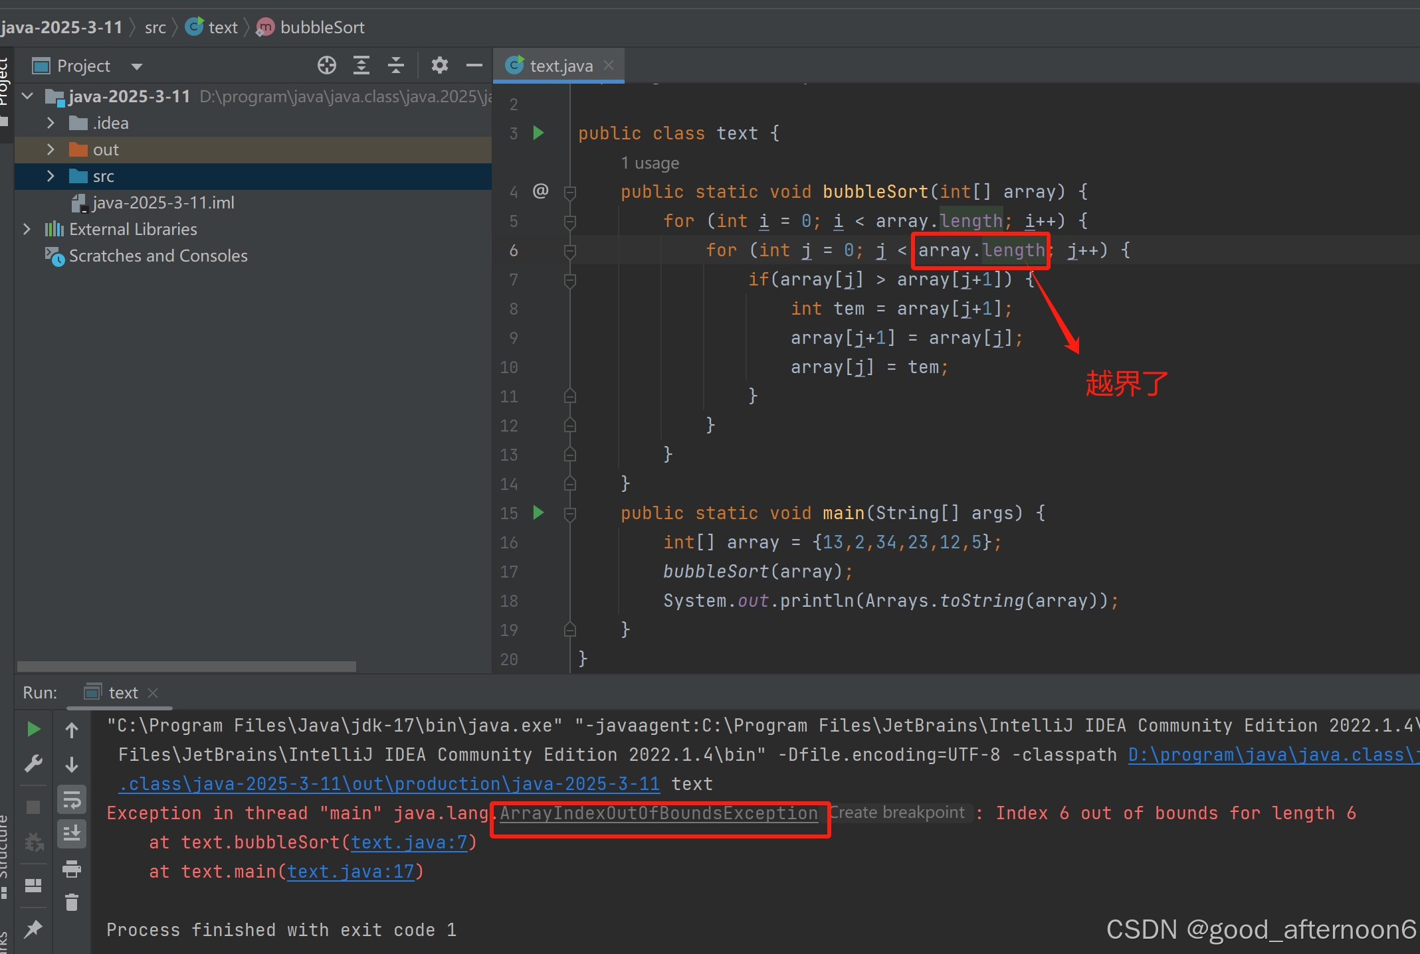Run the text class from line 3 gutter
The height and width of the screenshot is (954, 1420).
click(538, 133)
